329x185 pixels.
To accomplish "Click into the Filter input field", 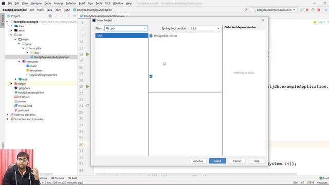I will point(126,28).
